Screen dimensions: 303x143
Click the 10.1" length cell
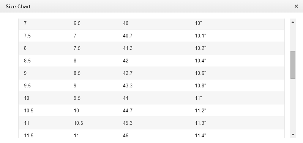(x=200, y=36)
